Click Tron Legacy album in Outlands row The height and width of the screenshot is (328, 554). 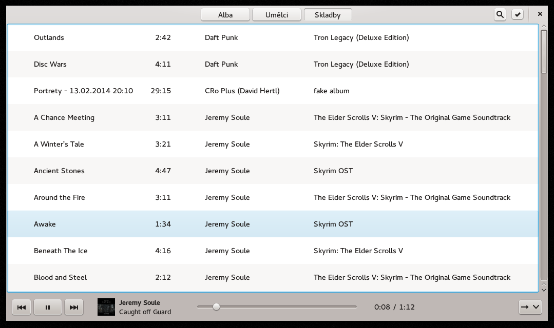pos(361,37)
